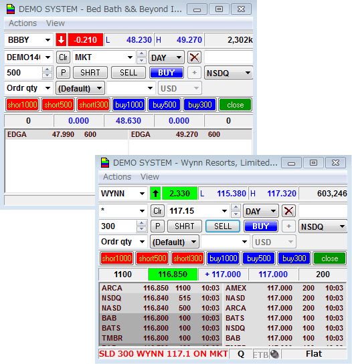The width and height of the screenshot is (352, 364).
Task: Click blue BUY button in WYNN window
Action: click(x=260, y=226)
